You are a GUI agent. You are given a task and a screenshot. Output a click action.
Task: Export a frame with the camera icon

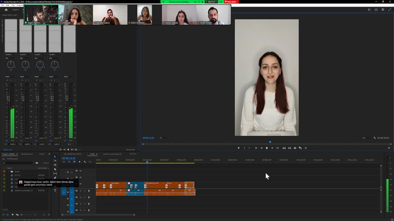(x=295, y=148)
